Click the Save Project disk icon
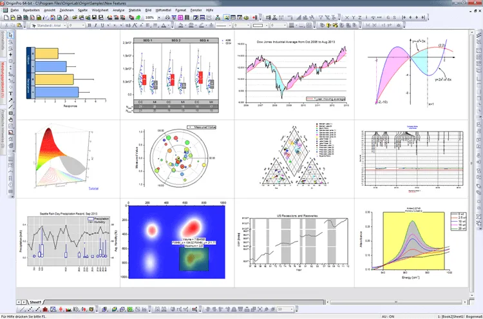Image resolution: width=483 pixels, height=319 pixels. point(94,17)
